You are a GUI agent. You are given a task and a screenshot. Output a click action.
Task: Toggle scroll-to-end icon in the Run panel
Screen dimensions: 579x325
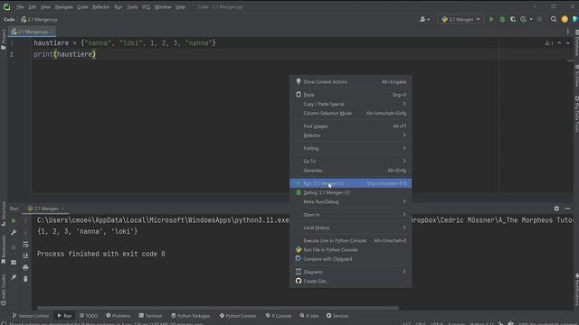[x=25, y=255]
